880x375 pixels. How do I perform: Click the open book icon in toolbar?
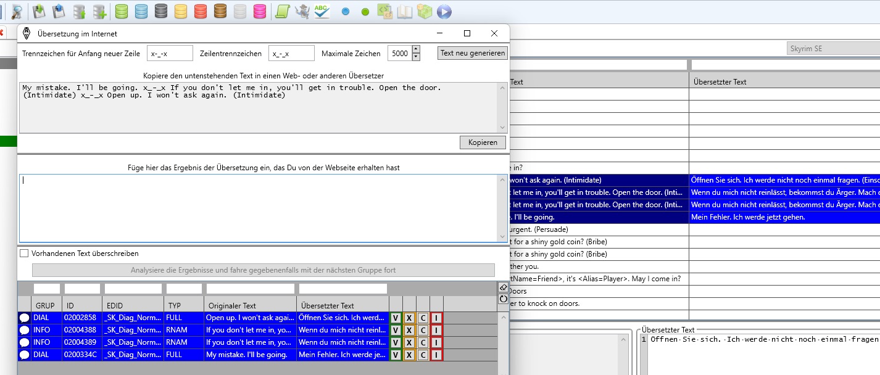click(404, 11)
